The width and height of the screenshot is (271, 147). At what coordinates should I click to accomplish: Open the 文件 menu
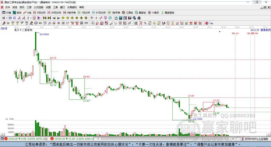click(8, 7)
